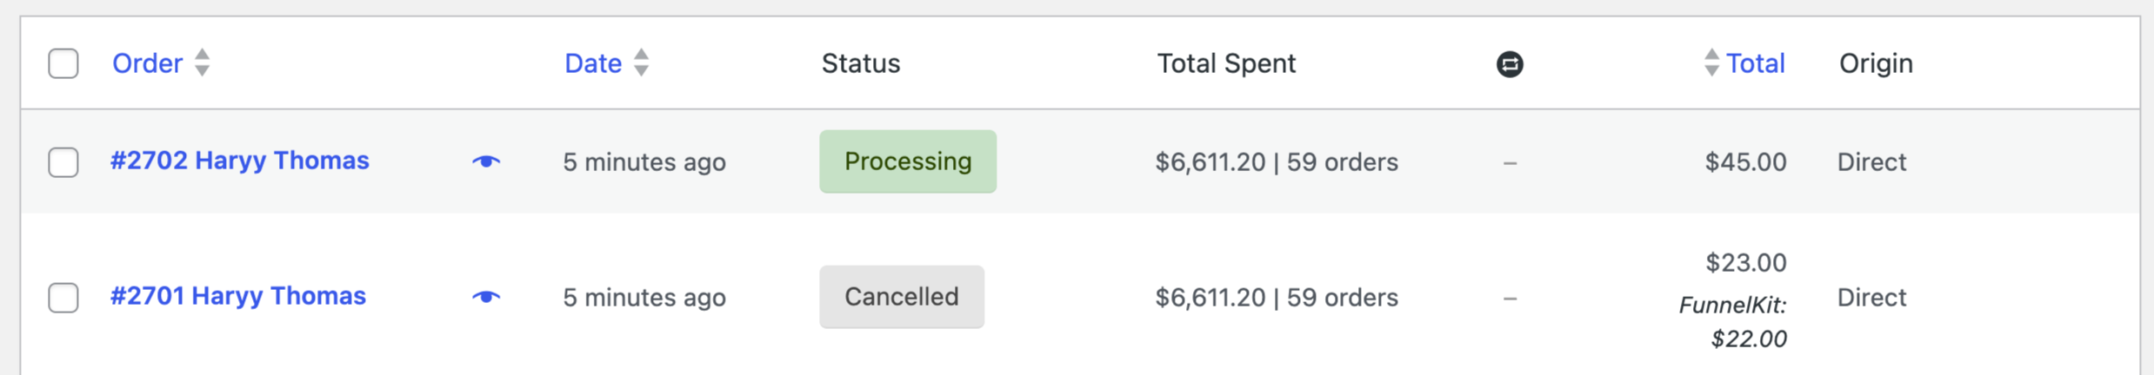Click the FunnelKit $22.00 amount

pos(1748,339)
